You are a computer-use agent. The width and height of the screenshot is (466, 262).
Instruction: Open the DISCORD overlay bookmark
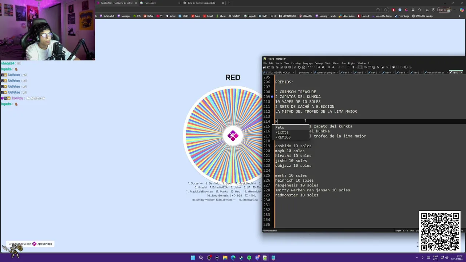pos(422,16)
